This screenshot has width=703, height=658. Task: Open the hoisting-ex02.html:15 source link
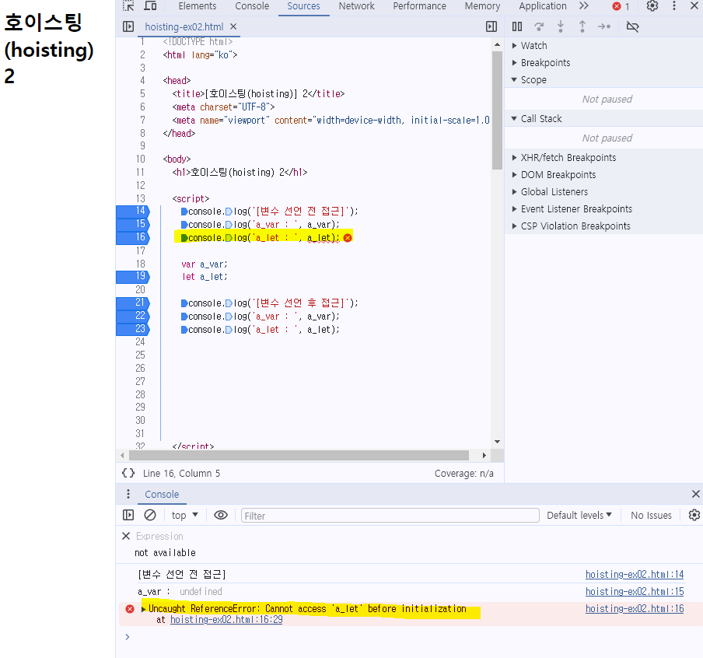(x=635, y=592)
